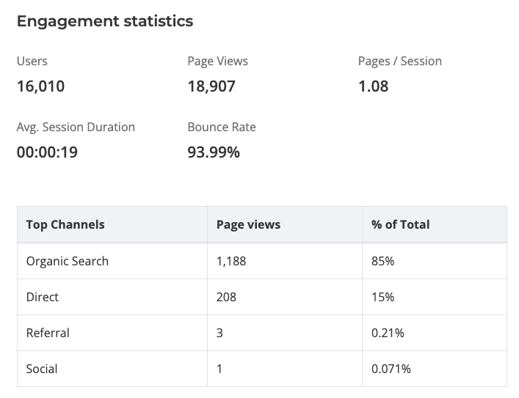Select the Social channel row
The image size is (519, 398).
41,369
